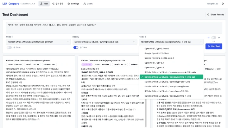Select KBTdot Office LM Studio gemma-4-26b-a4b option
This screenshot has height=128, width=228.
click(x=171, y=72)
